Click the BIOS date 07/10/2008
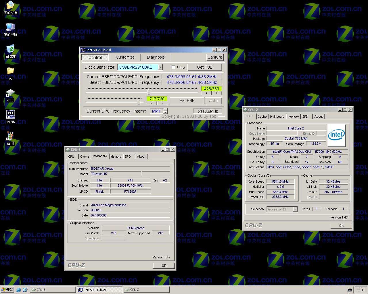Image resolution: width=368 pixels, height=294 pixels. [130, 215]
